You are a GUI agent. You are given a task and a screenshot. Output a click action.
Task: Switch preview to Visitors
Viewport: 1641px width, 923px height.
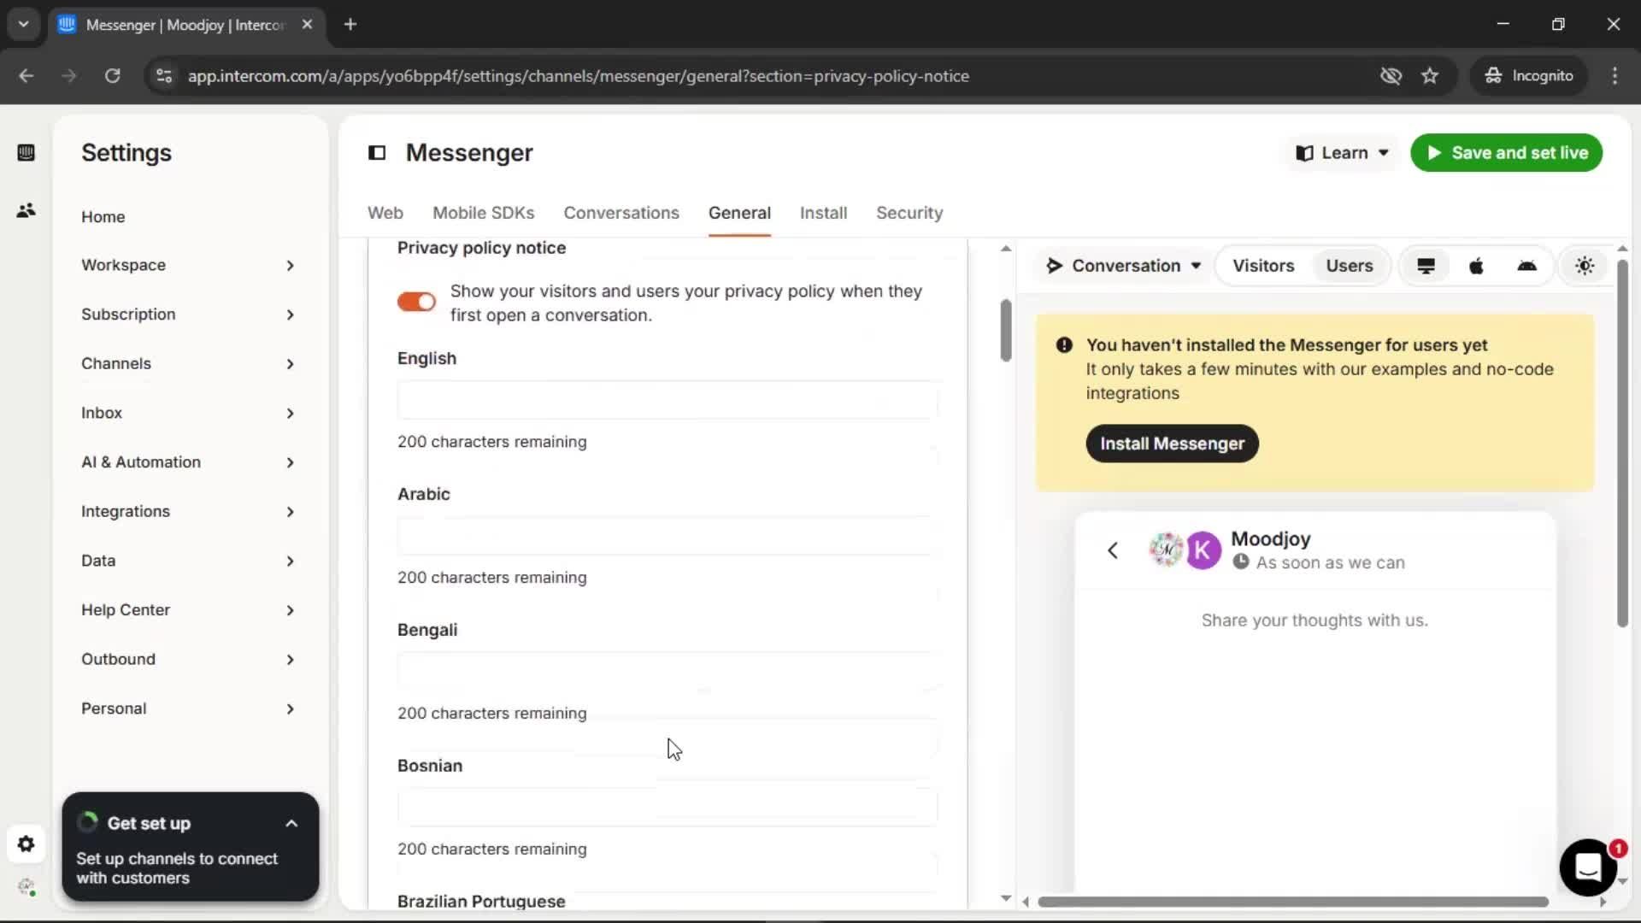(x=1263, y=266)
